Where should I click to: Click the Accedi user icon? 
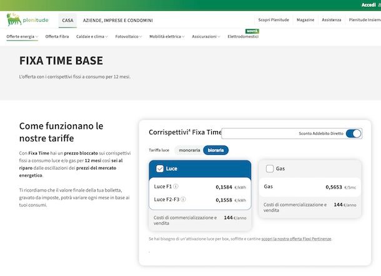tap(379, 5)
